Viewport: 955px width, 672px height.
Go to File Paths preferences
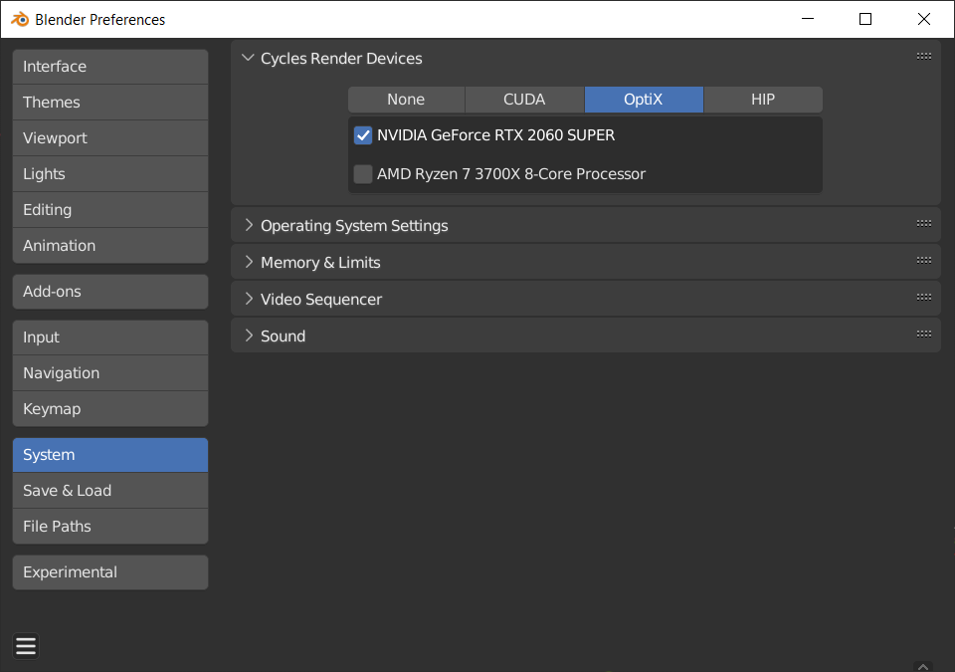(x=110, y=527)
